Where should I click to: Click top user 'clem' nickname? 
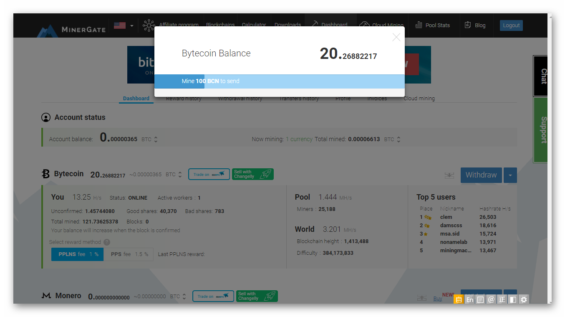click(x=446, y=217)
